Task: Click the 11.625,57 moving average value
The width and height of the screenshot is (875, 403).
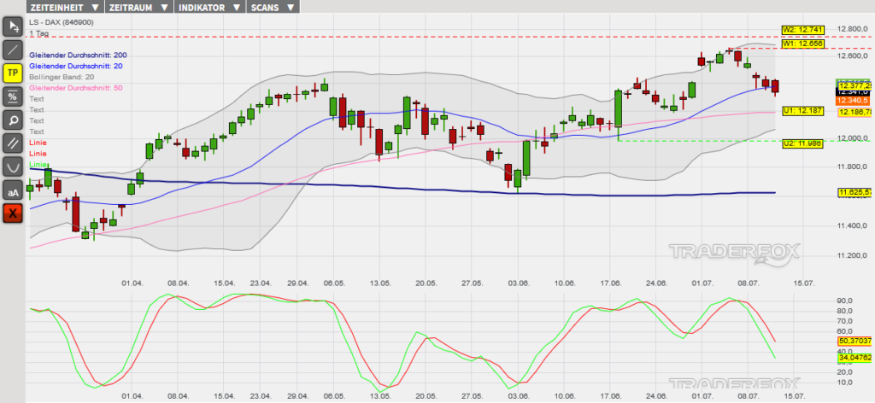Action: (x=855, y=192)
